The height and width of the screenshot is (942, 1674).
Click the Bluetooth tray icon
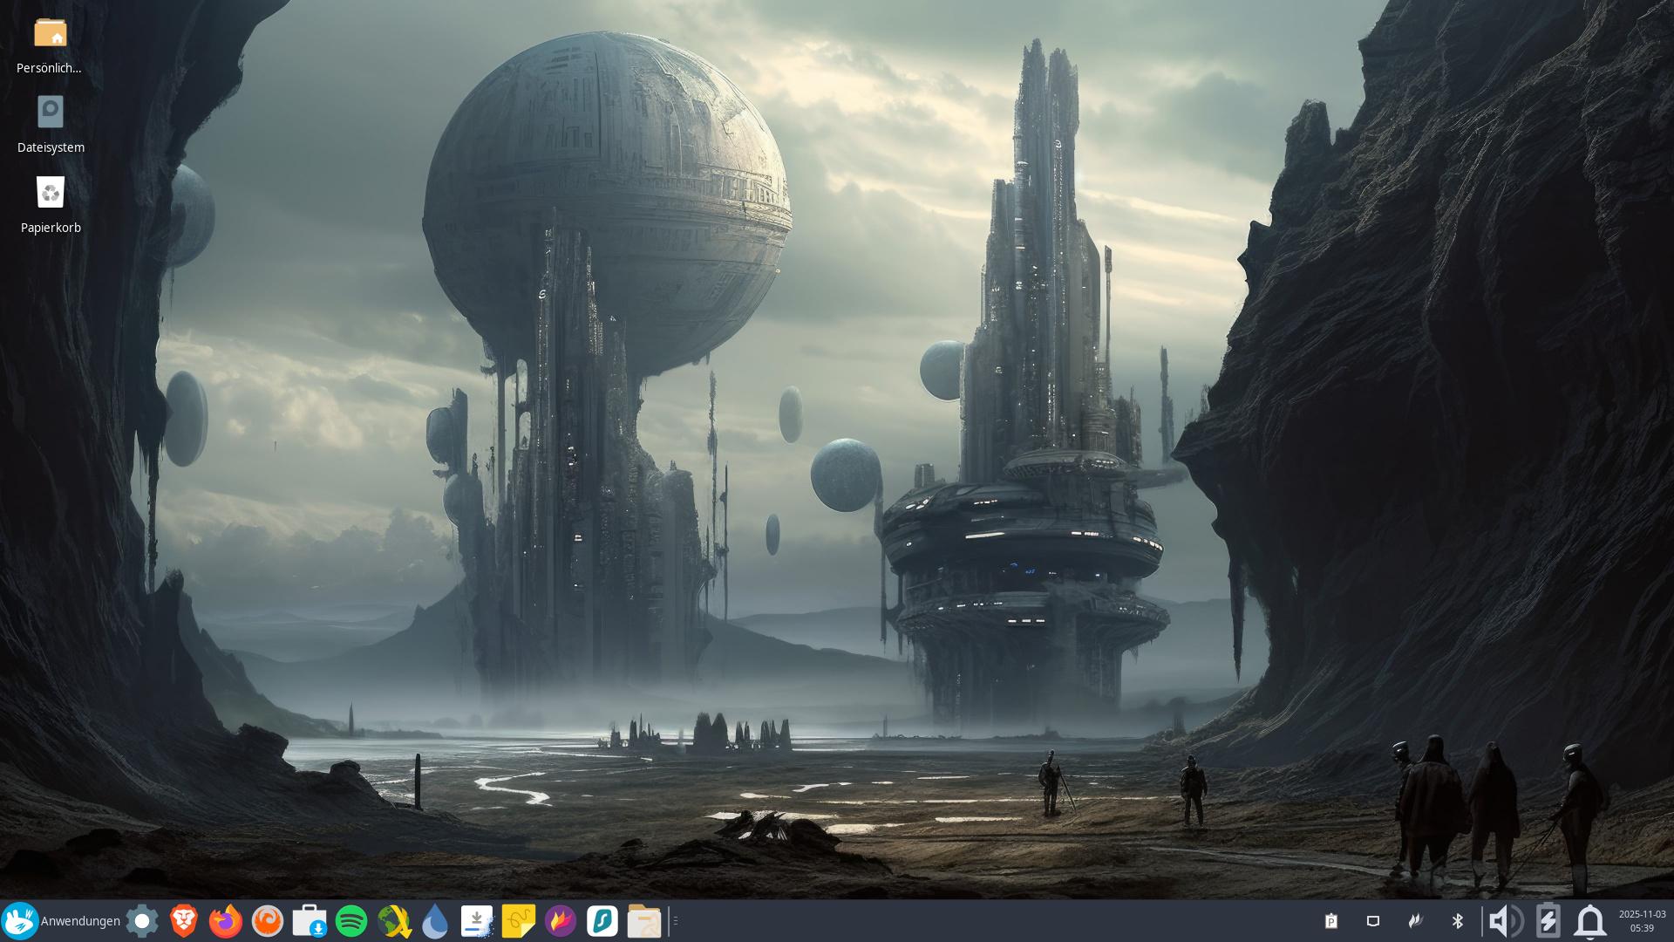pyautogui.click(x=1457, y=921)
